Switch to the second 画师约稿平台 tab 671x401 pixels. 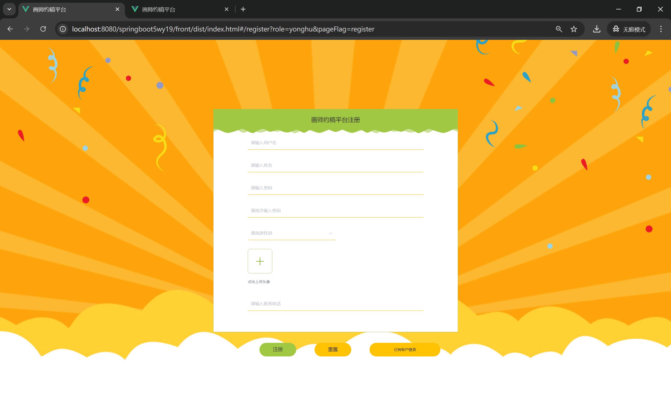click(181, 9)
